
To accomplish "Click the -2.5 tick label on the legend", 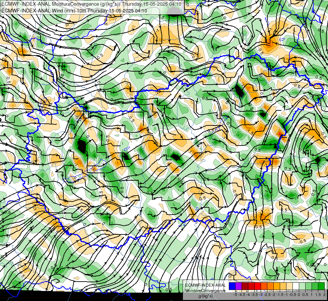I will [x=267, y=295].
